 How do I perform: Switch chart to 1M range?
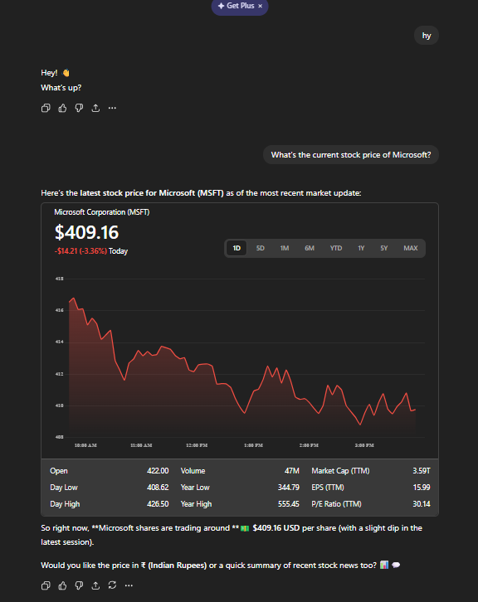point(285,249)
